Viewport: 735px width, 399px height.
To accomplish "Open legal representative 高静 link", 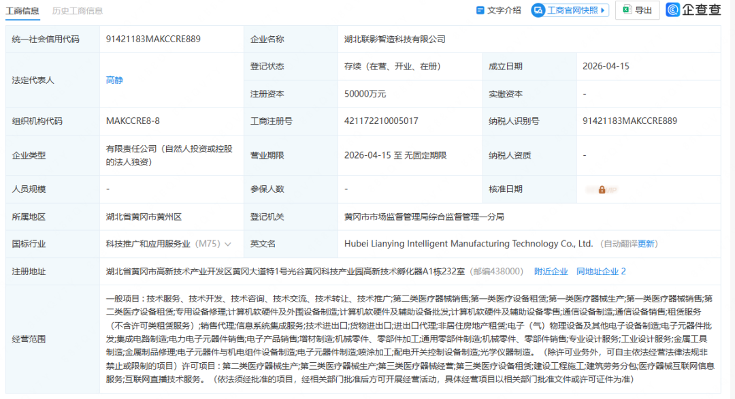I will coord(114,80).
